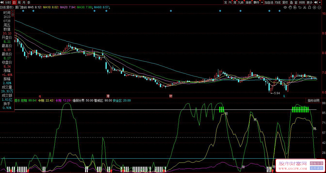Click the MA30: 7.99 legend
326x173 pixels.
point(85,7)
